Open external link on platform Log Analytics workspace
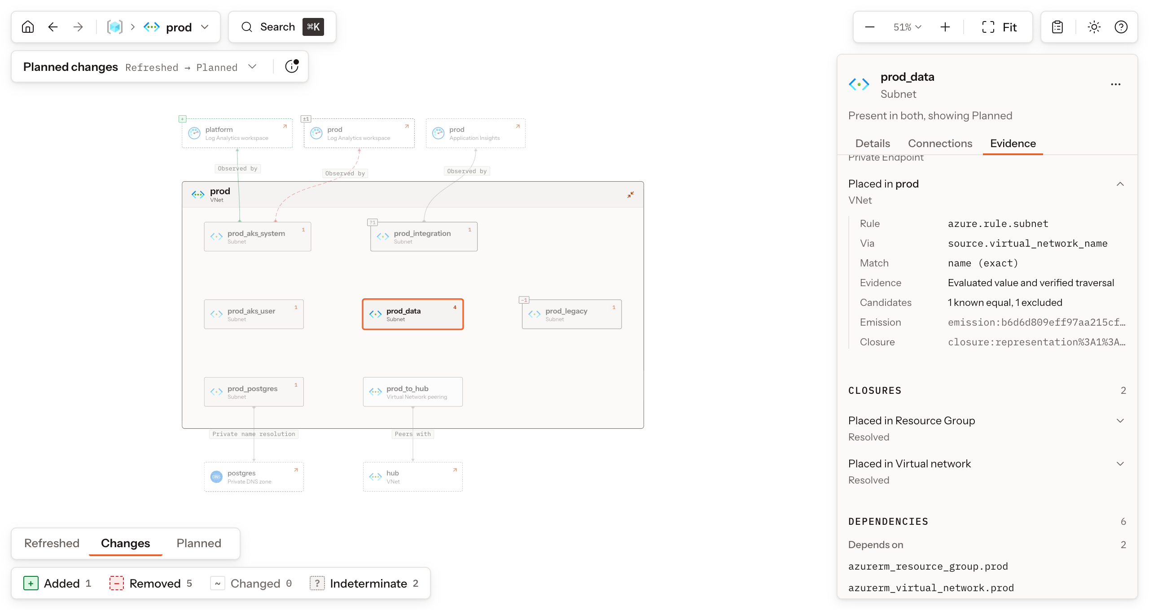Image resolution: width=1149 pixels, height=610 pixels. point(285,126)
